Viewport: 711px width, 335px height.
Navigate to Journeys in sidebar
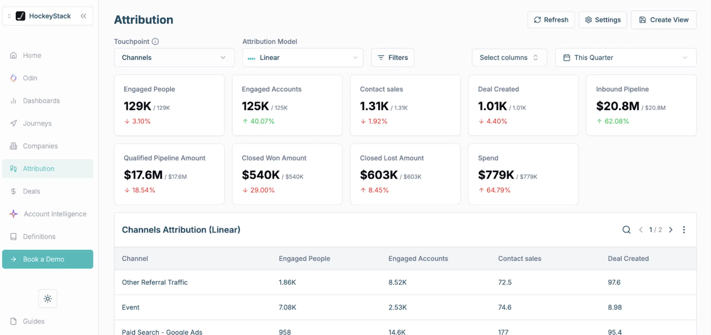point(37,123)
